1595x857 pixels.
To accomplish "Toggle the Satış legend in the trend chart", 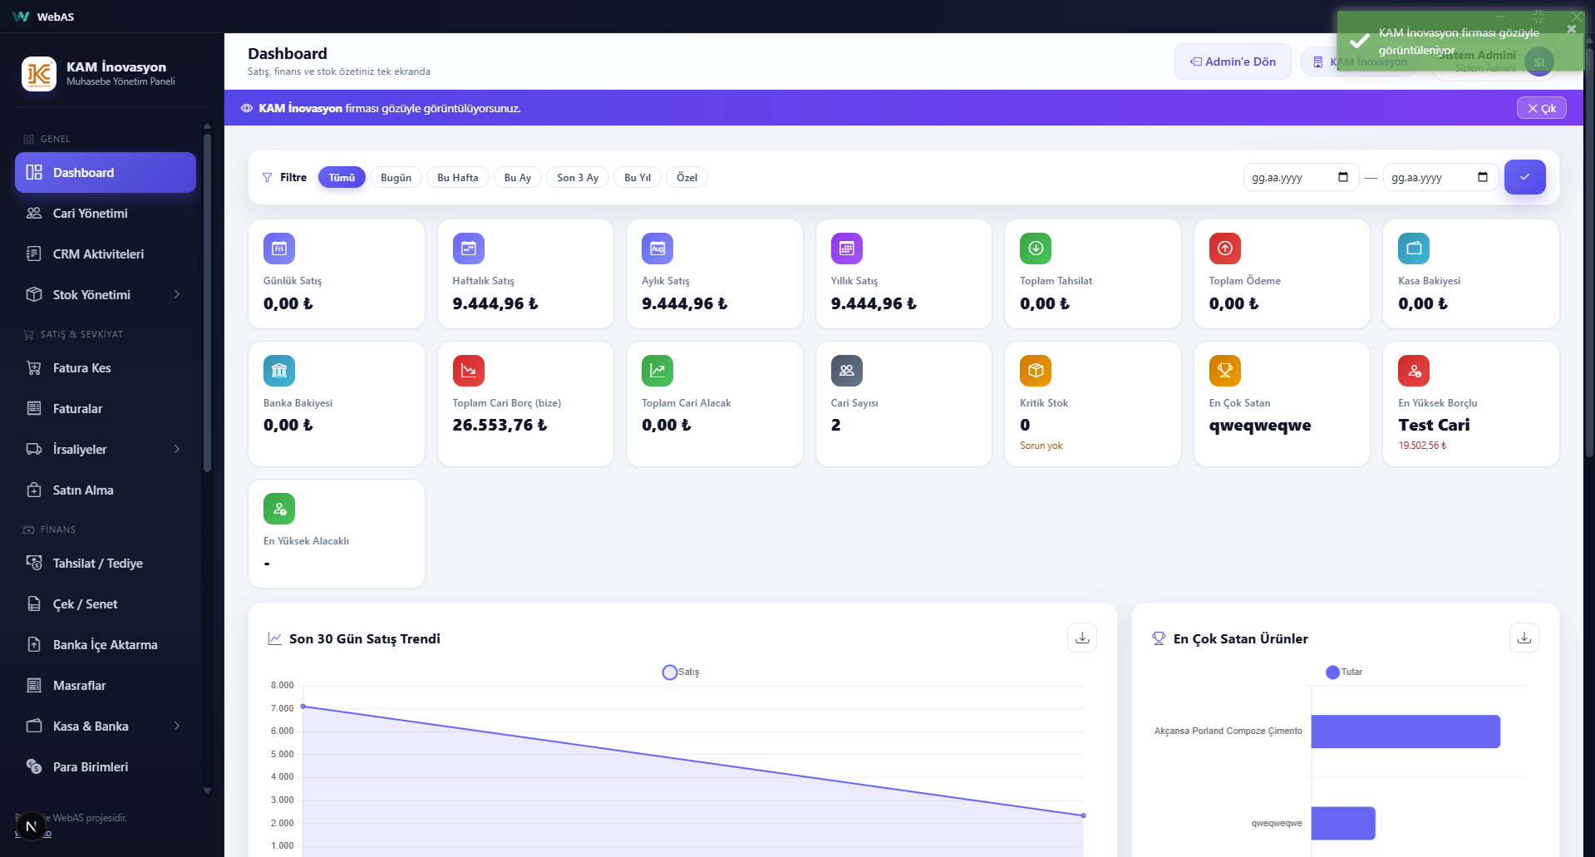I will coord(681,672).
